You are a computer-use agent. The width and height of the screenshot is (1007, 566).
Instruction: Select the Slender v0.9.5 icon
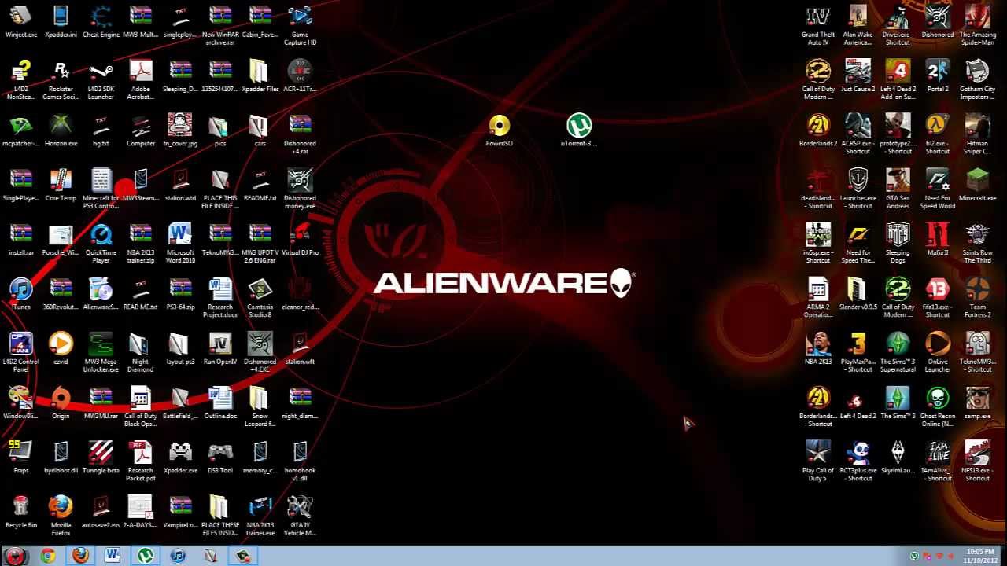(x=858, y=294)
